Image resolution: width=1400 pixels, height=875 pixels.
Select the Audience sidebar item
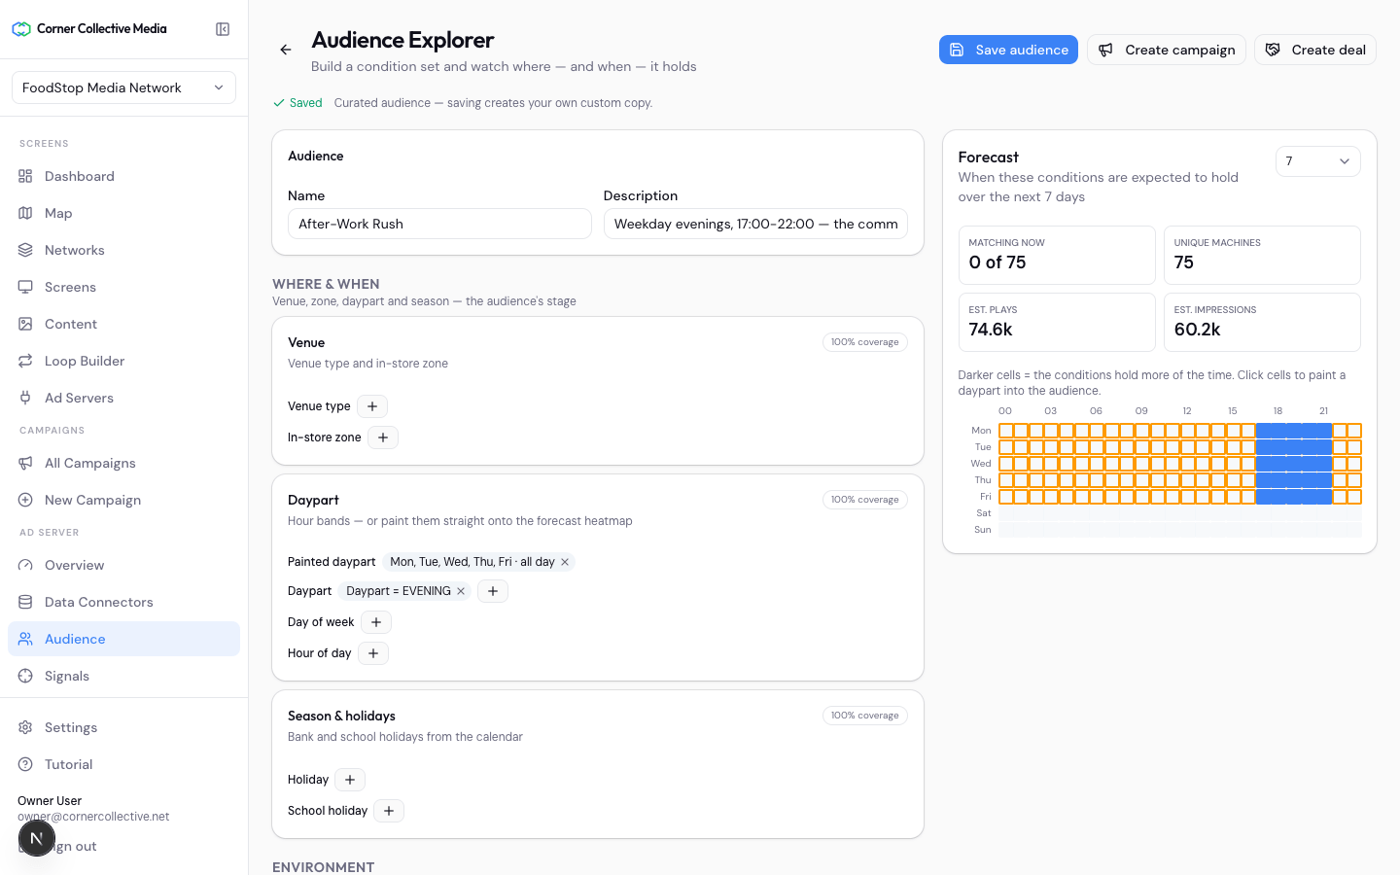(123, 639)
